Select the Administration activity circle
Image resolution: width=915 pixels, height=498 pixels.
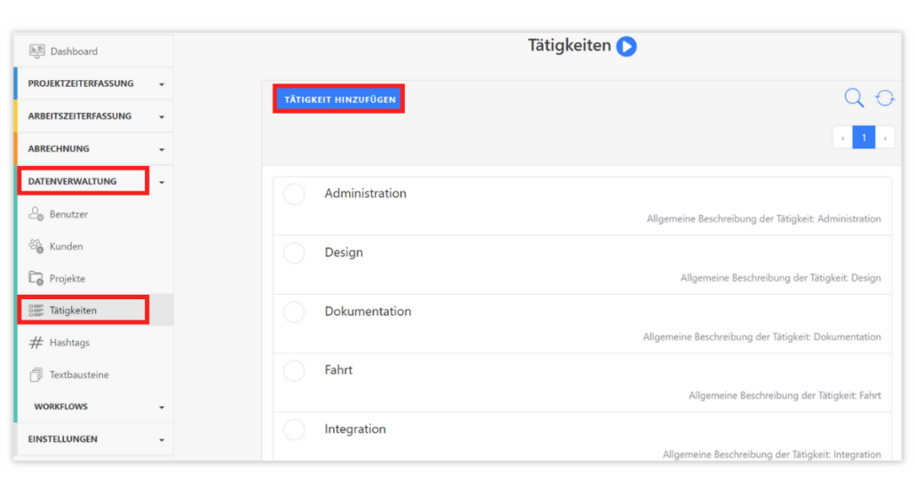click(294, 194)
